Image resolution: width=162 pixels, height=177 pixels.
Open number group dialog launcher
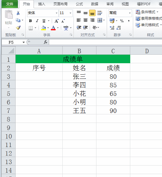(130, 35)
